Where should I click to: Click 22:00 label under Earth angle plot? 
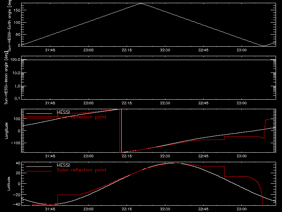[88, 50]
